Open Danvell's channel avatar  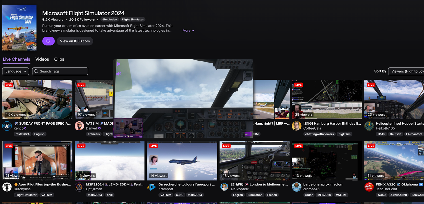click(x=79, y=126)
